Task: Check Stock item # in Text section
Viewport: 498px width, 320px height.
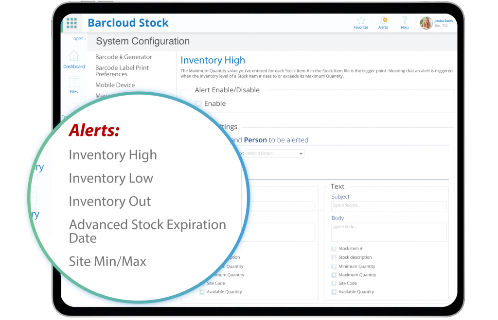Action: 334,249
